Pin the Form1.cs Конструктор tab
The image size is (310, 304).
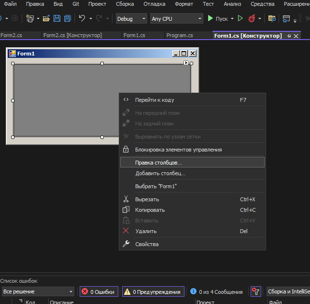tap(289, 36)
